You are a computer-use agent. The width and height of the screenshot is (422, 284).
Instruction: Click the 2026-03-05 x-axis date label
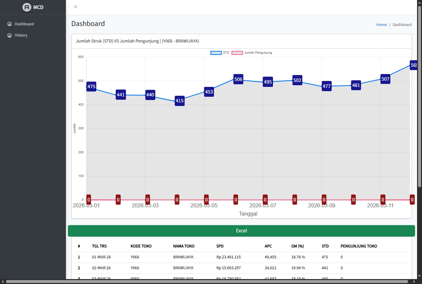(x=204, y=206)
